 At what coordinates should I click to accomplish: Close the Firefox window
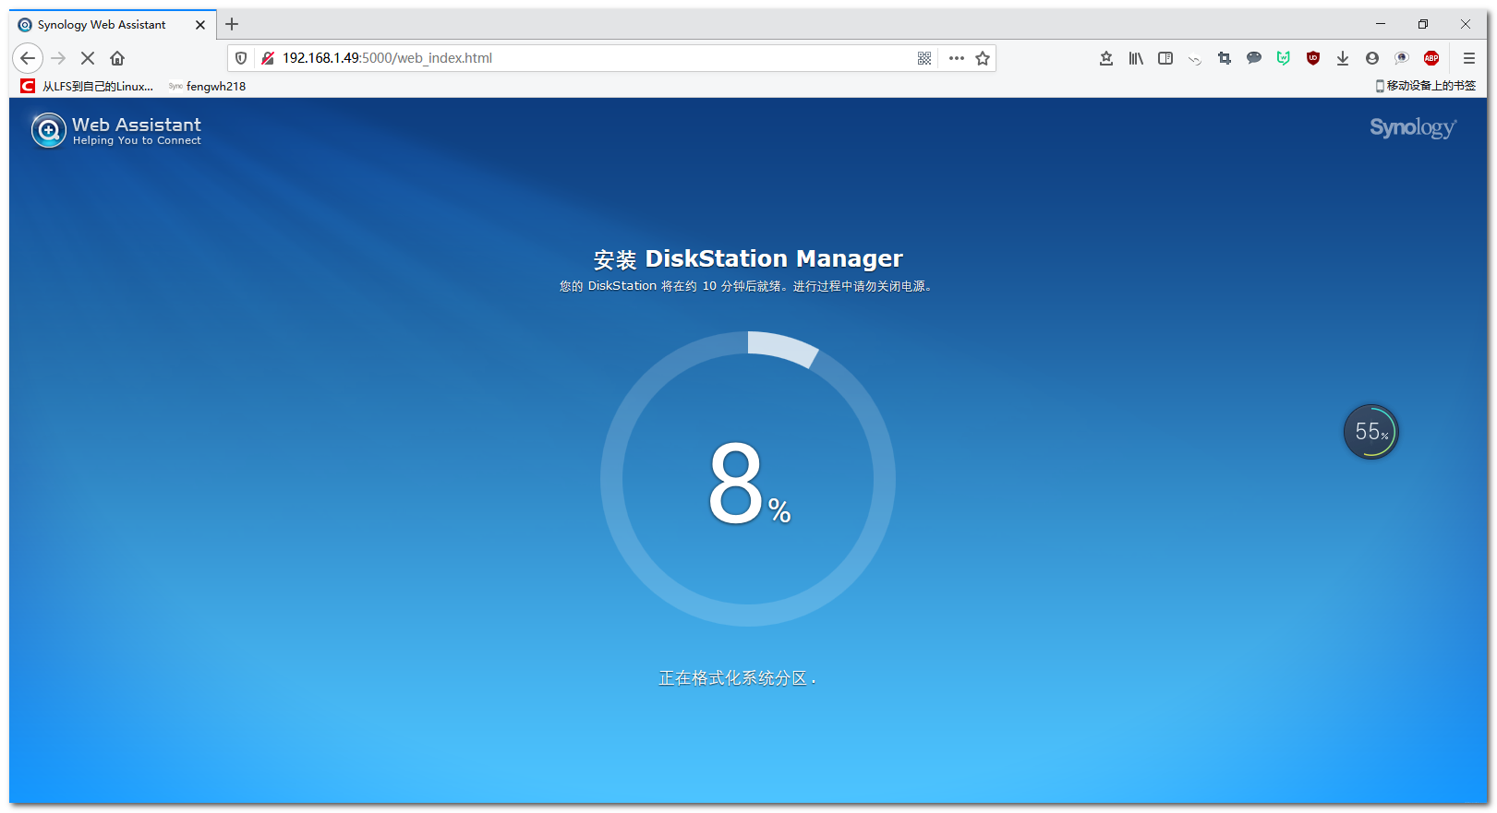pyautogui.click(x=1466, y=24)
